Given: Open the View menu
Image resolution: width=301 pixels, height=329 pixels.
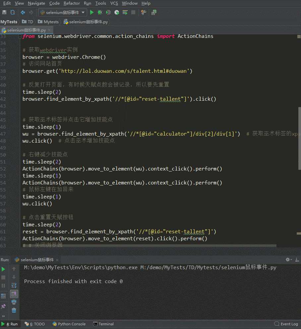Looking at the screenshot, I should [19, 3].
